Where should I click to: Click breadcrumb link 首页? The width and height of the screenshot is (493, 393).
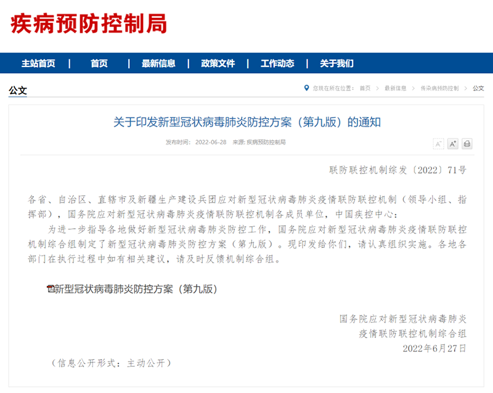(x=365, y=89)
